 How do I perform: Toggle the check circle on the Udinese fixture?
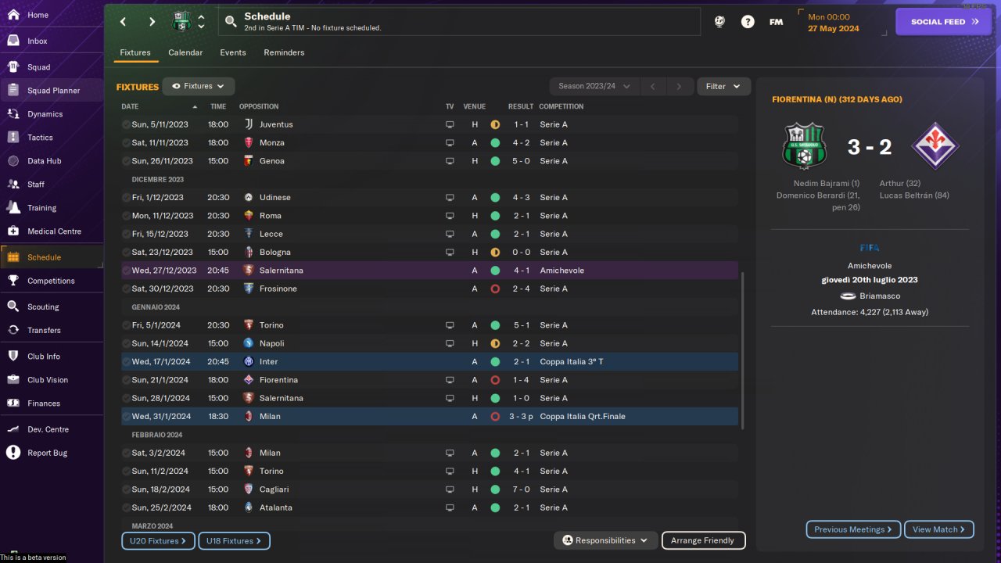click(x=126, y=198)
